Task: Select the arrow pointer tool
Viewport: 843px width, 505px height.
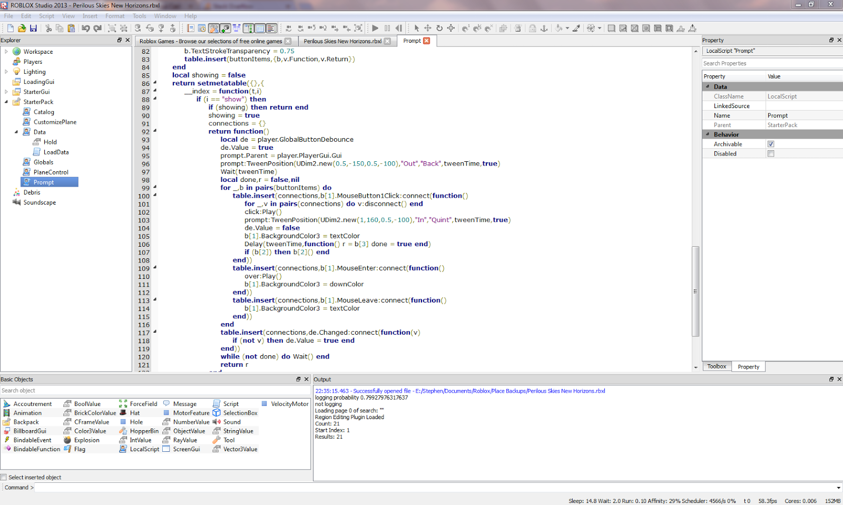Action: coord(417,28)
